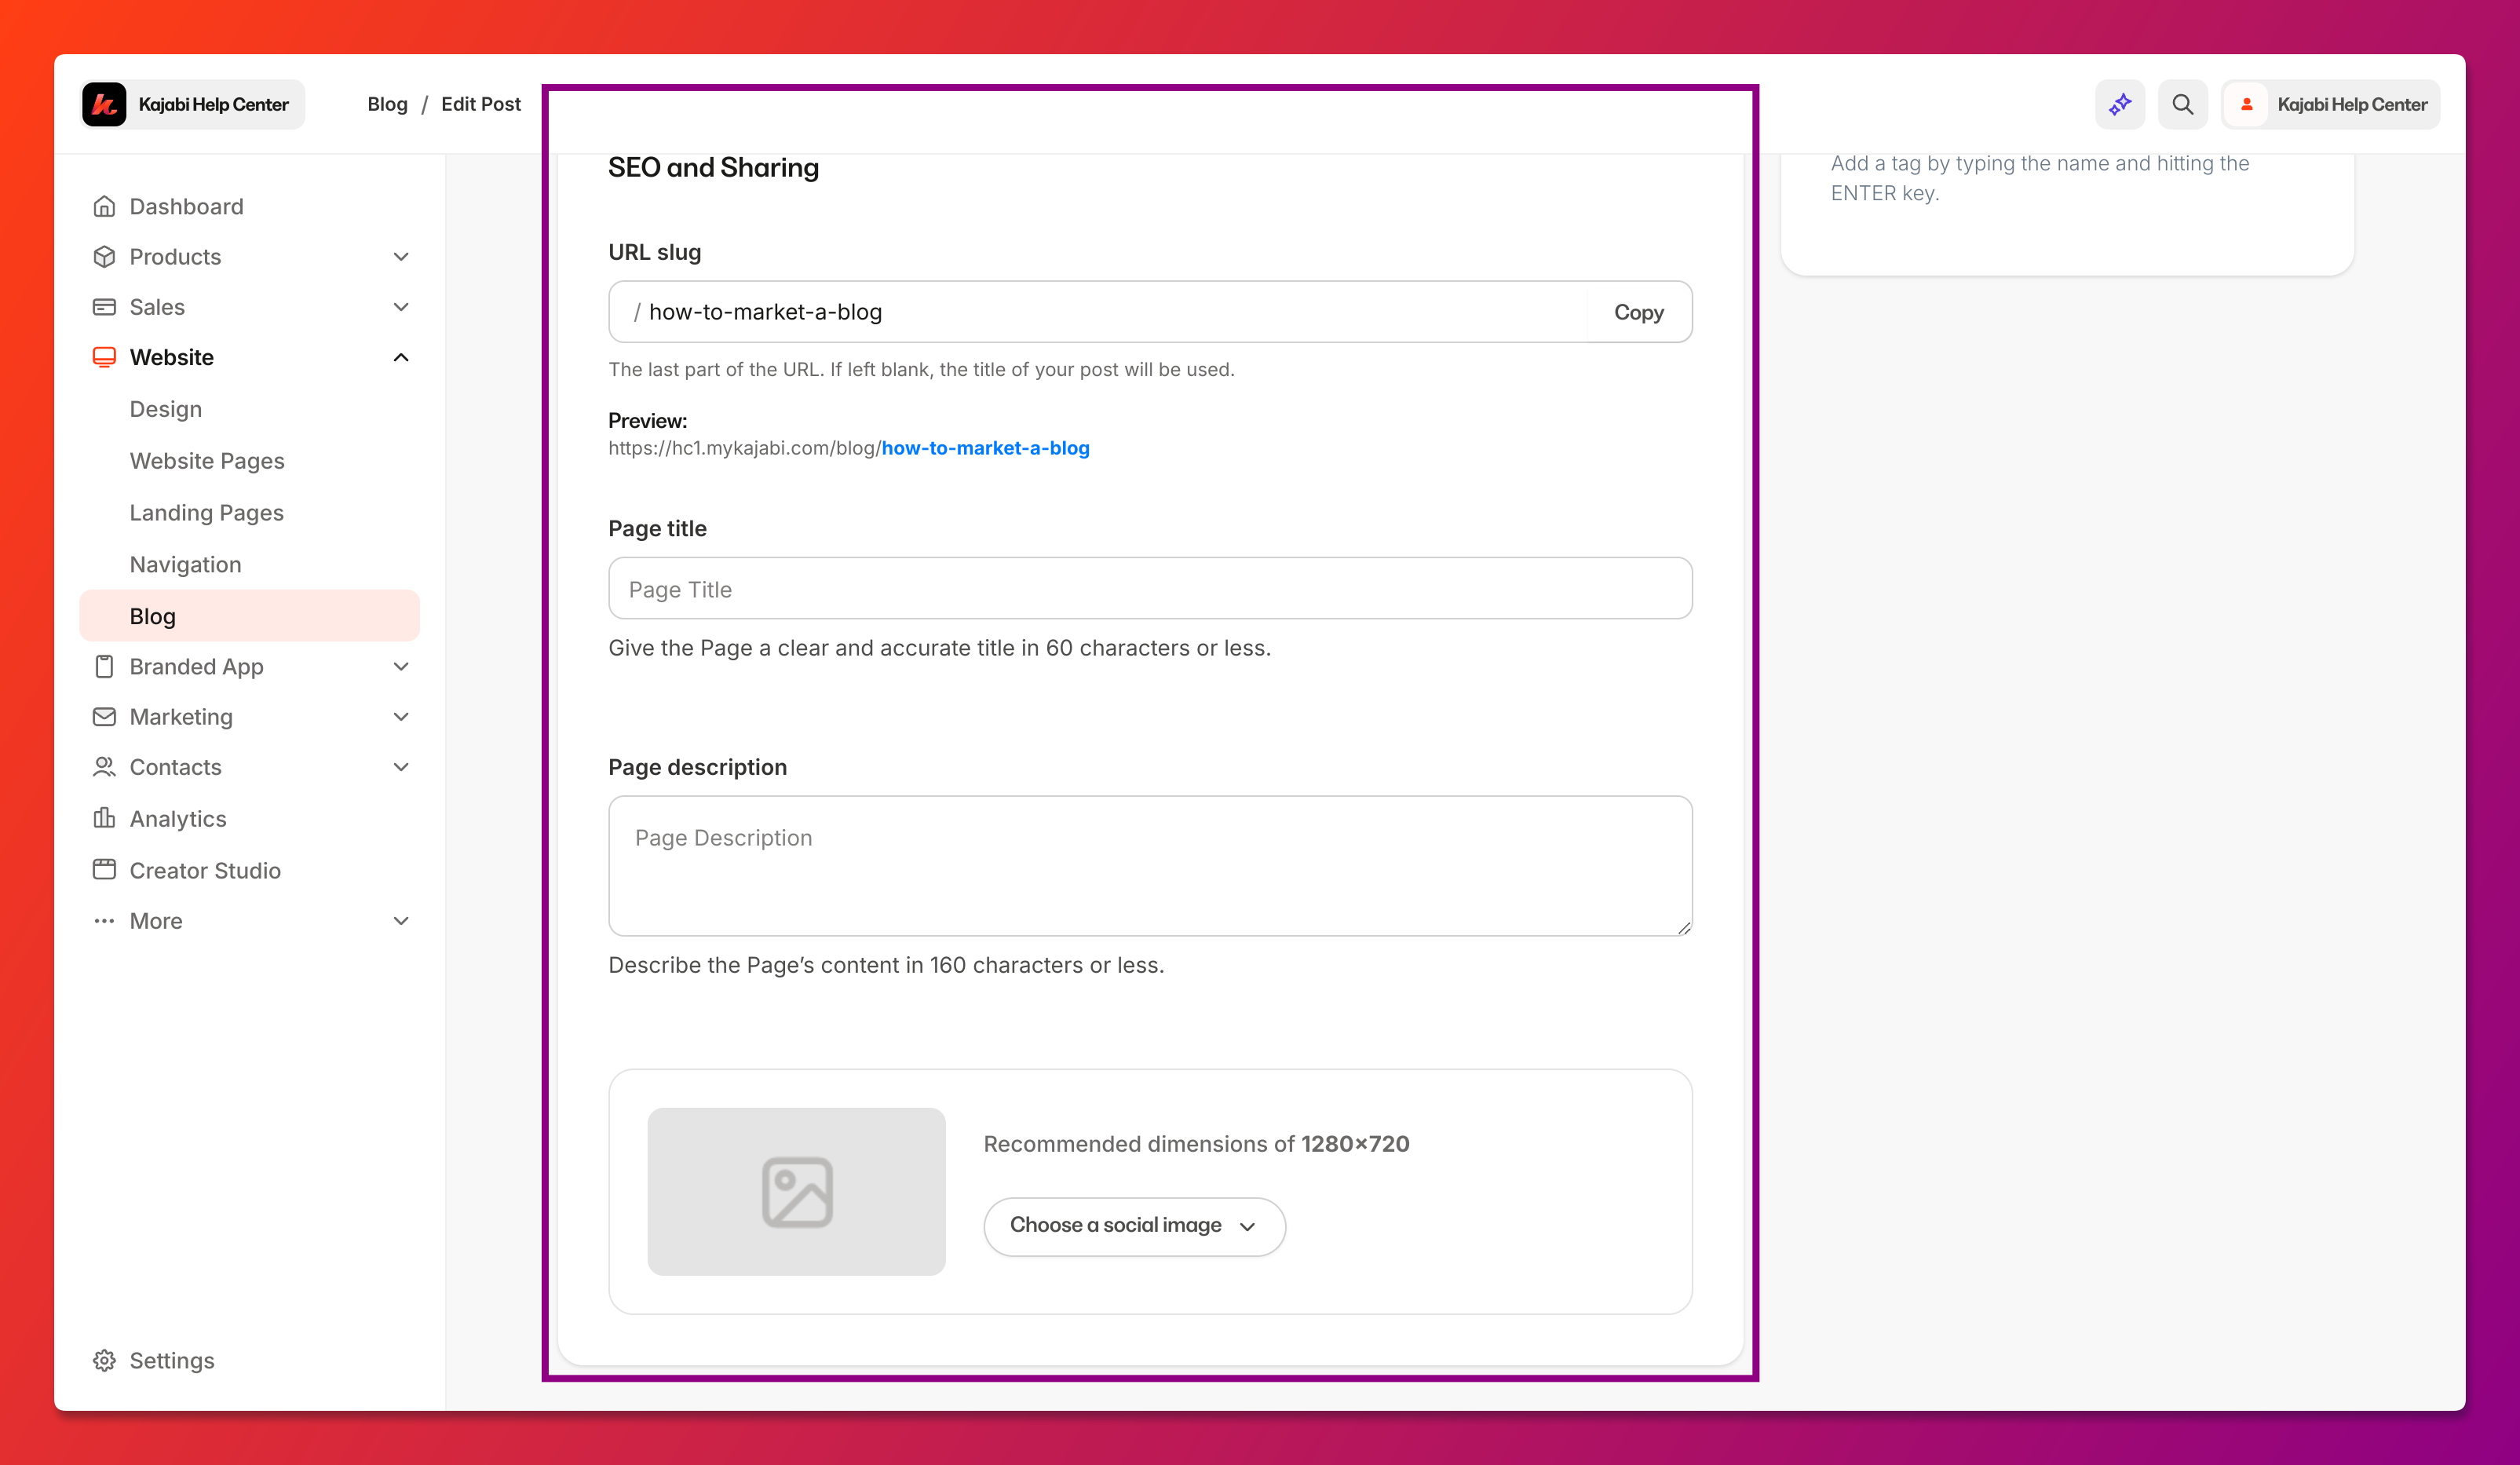This screenshot has width=2520, height=1465.
Task: Expand the Marketing chevron
Action: pos(401,716)
